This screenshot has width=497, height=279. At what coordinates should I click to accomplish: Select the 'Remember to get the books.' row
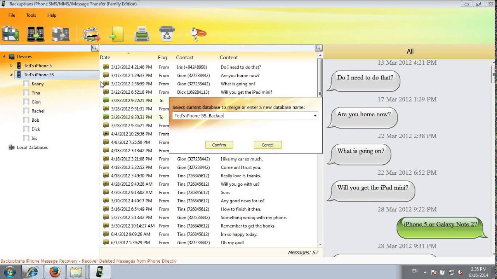[x=209, y=226]
